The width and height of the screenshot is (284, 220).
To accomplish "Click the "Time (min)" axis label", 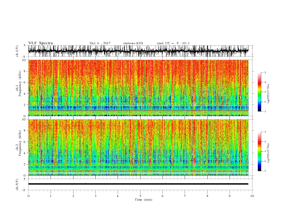I will [143, 200].
